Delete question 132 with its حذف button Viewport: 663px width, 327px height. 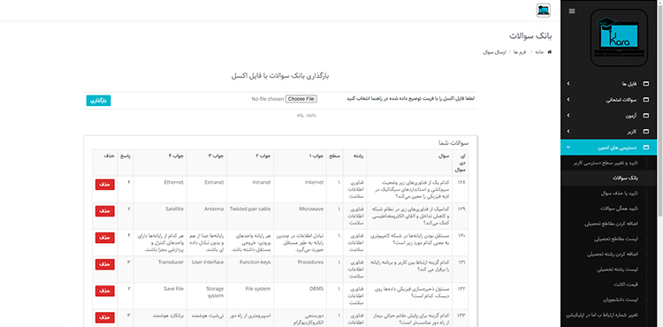[x=105, y=291]
